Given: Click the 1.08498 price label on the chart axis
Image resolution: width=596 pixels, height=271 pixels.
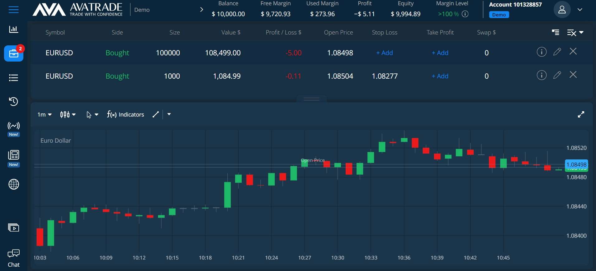Looking at the screenshot, I should pos(576,164).
